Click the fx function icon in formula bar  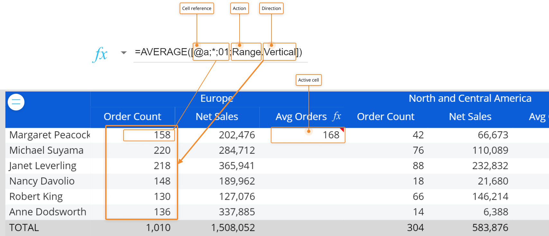(100, 54)
